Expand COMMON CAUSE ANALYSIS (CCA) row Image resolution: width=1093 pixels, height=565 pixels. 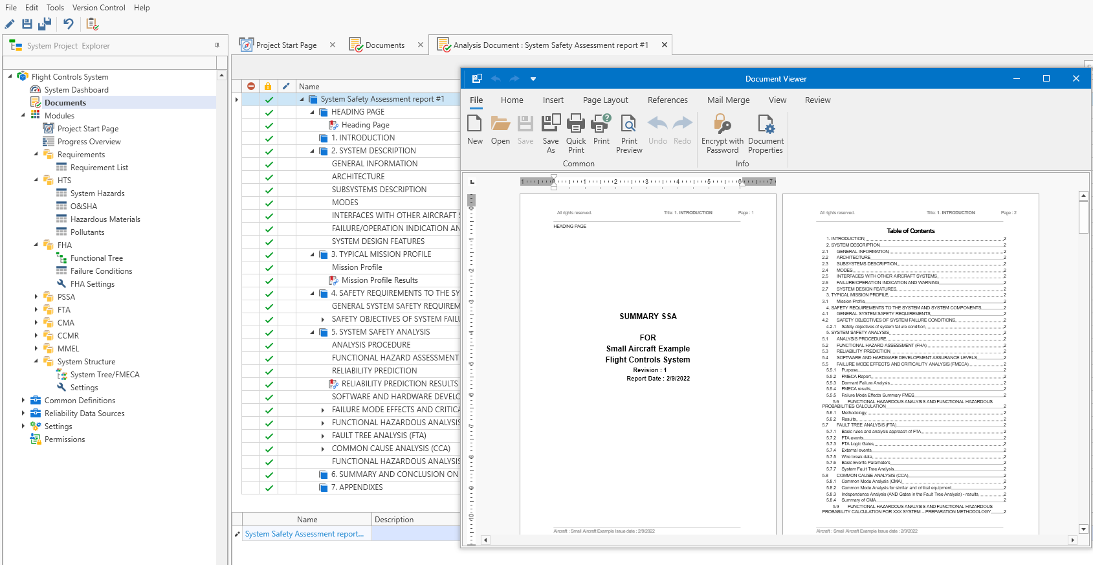click(323, 449)
